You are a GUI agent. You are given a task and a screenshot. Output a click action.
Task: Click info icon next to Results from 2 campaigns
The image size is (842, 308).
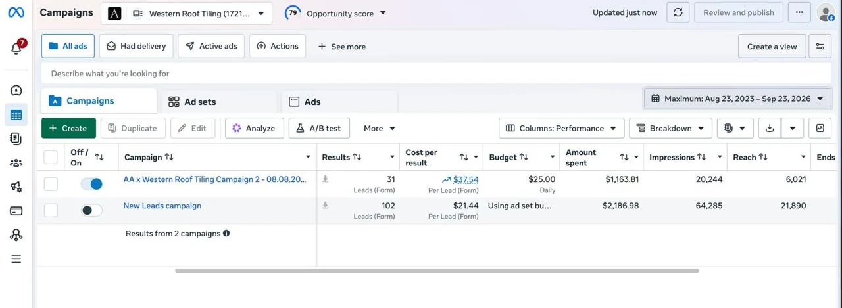click(226, 233)
